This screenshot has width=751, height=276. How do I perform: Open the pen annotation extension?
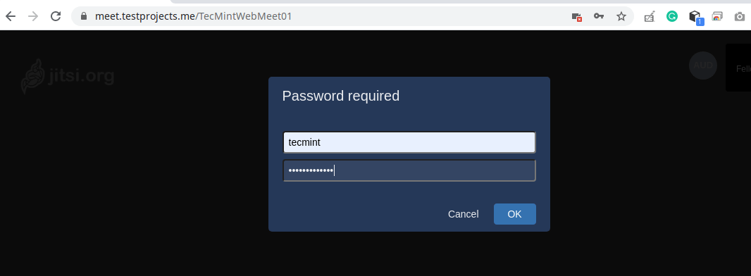click(x=650, y=17)
